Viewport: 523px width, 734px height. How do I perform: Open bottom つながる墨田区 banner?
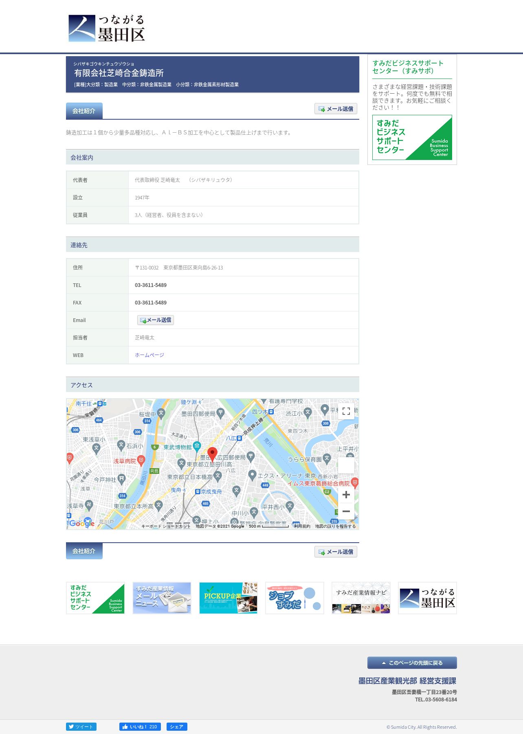click(x=427, y=598)
